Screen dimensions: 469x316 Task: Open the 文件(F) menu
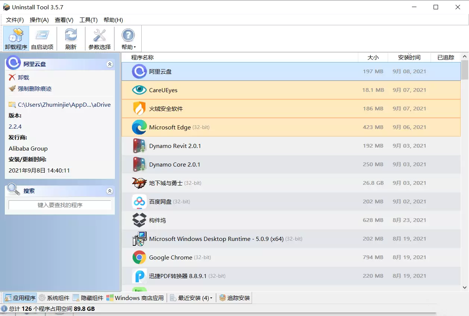tap(15, 20)
